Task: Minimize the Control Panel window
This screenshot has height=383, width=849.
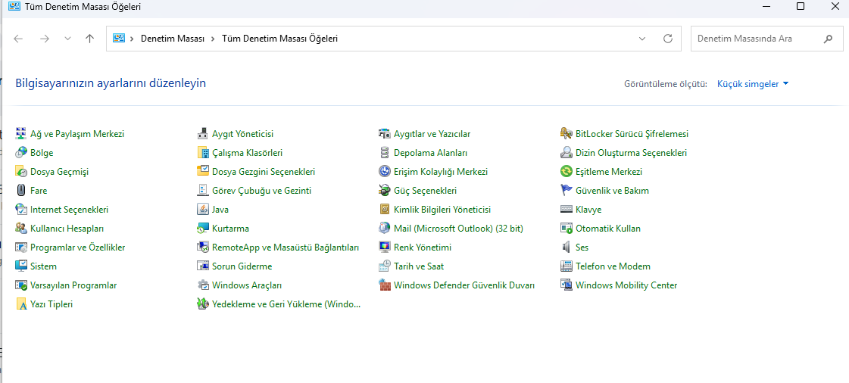Action: click(766, 7)
